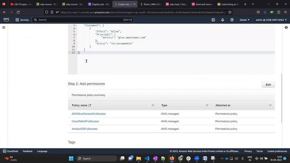Click the AWS console search field

coord(83,20)
